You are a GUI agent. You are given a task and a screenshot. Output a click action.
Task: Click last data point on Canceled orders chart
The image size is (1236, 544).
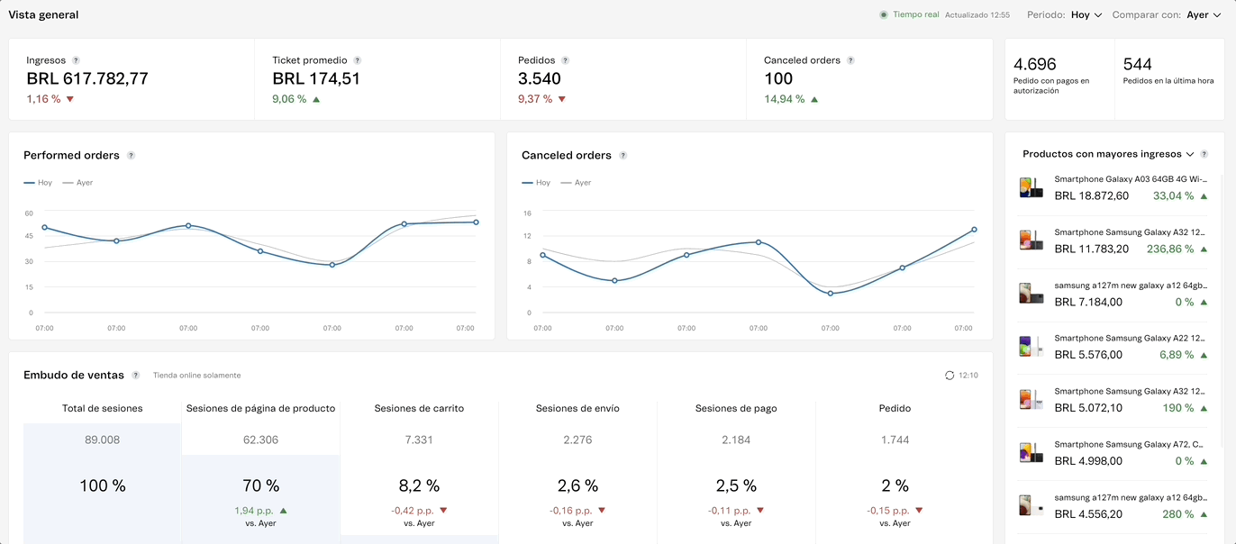coord(974,230)
